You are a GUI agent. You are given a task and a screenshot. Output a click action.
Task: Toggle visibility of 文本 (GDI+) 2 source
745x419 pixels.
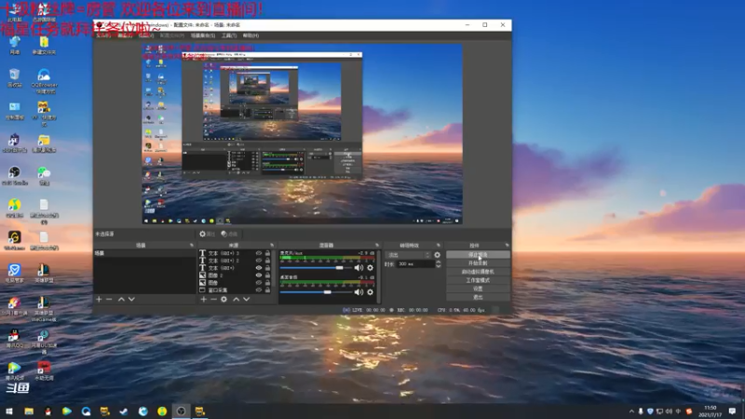(x=259, y=261)
